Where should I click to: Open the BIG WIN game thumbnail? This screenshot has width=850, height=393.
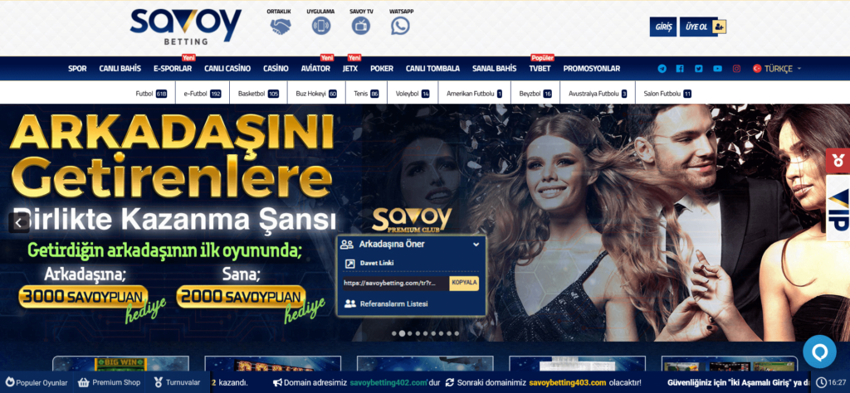(120, 364)
